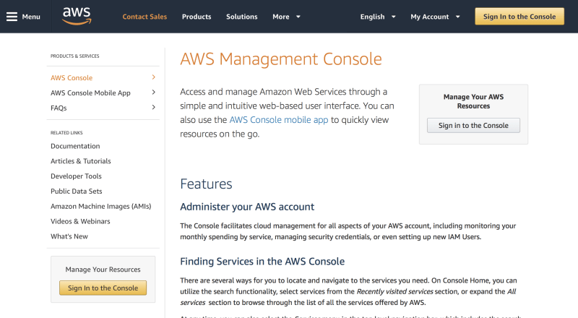Open the English language dropdown
Viewport: 578px width, 318px height.
coord(378,17)
